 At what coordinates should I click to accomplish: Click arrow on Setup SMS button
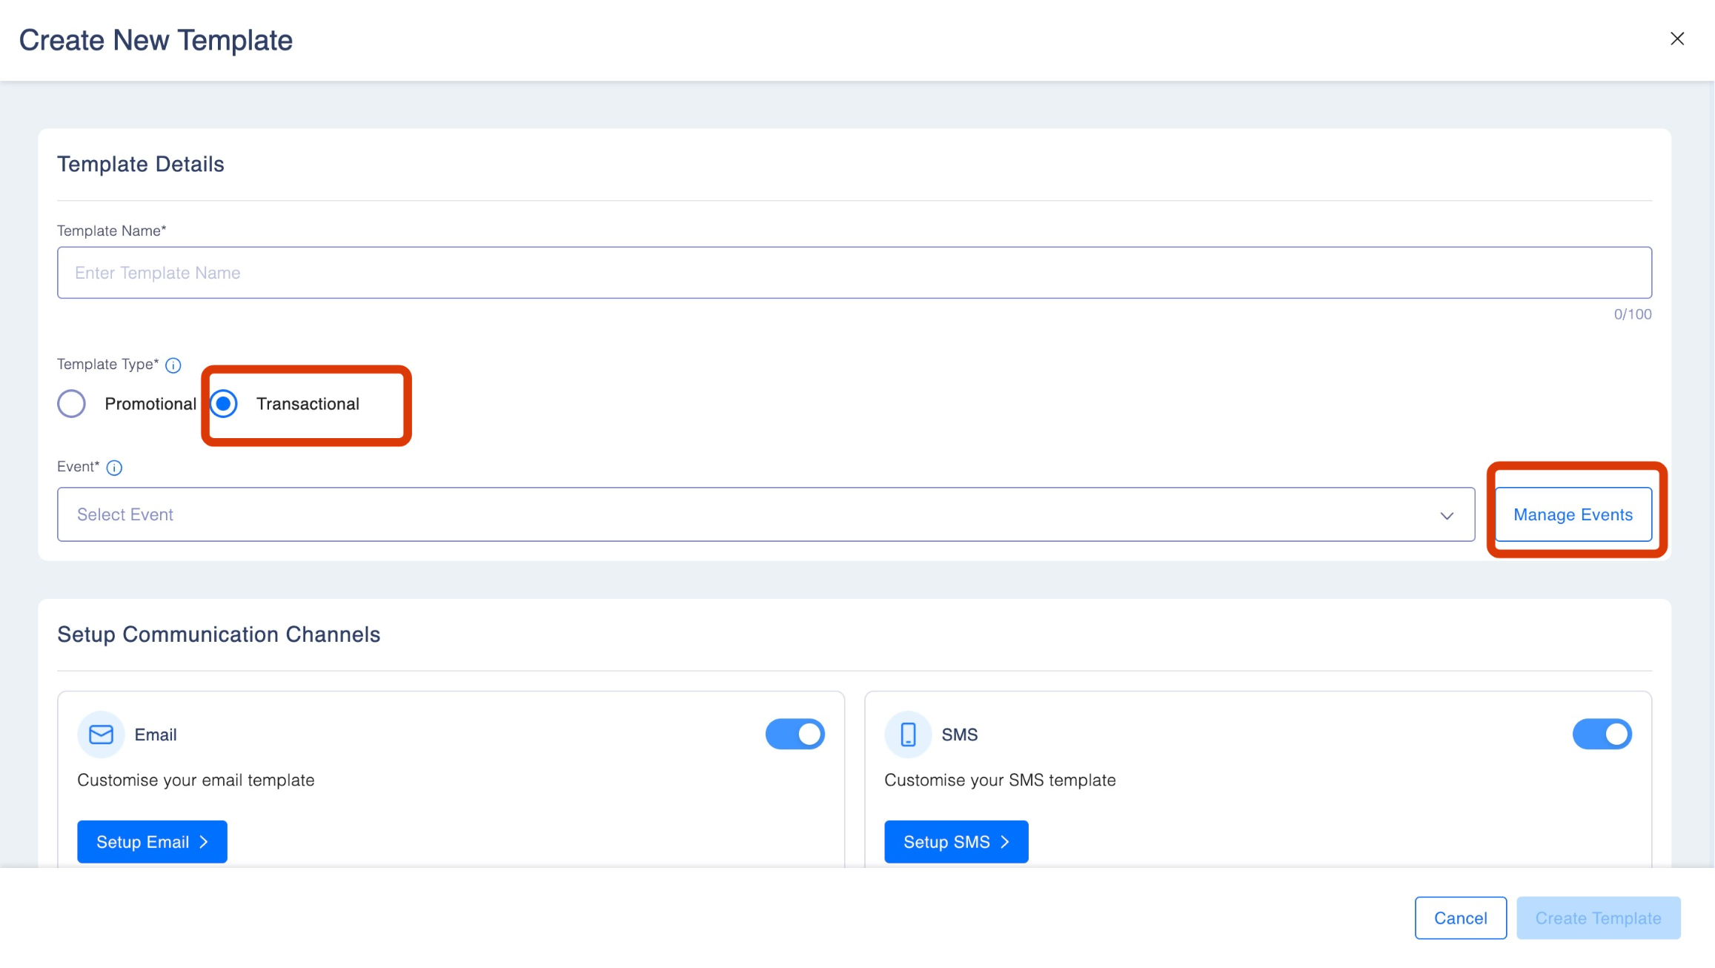click(1005, 842)
